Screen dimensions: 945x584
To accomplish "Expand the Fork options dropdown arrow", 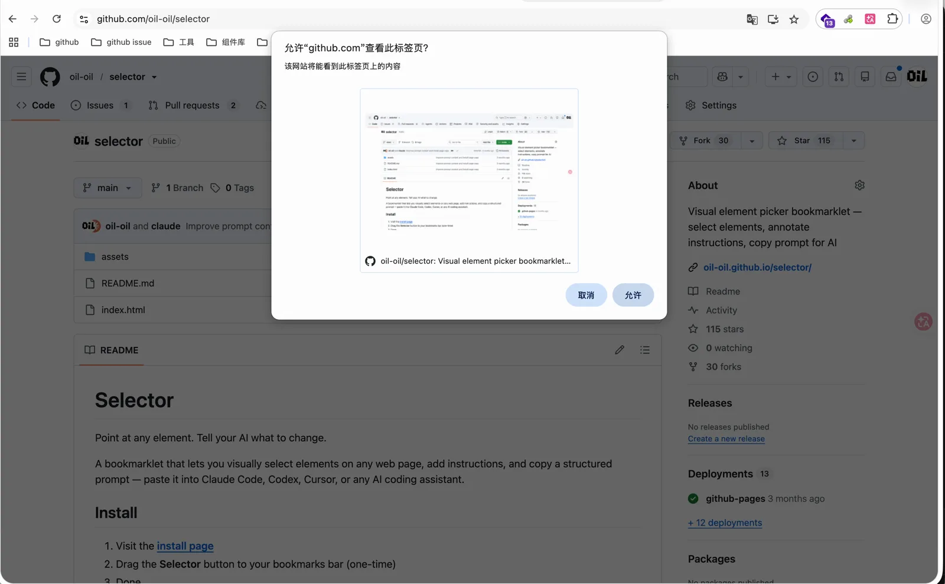I will click(x=752, y=140).
